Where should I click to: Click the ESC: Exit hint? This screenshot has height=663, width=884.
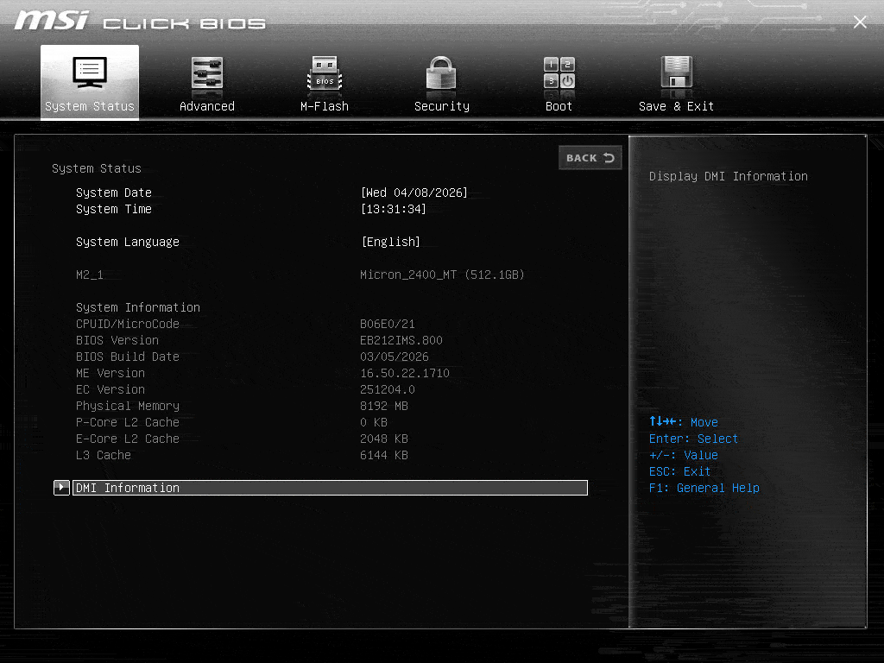(680, 471)
